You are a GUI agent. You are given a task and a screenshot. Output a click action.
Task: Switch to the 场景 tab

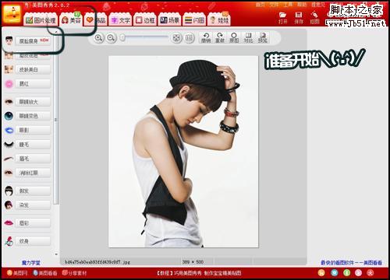click(169, 20)
